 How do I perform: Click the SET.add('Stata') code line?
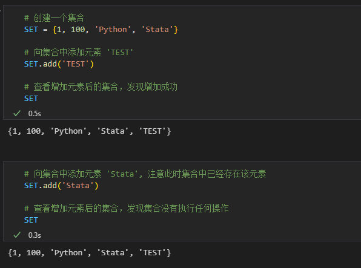(61, 186)
